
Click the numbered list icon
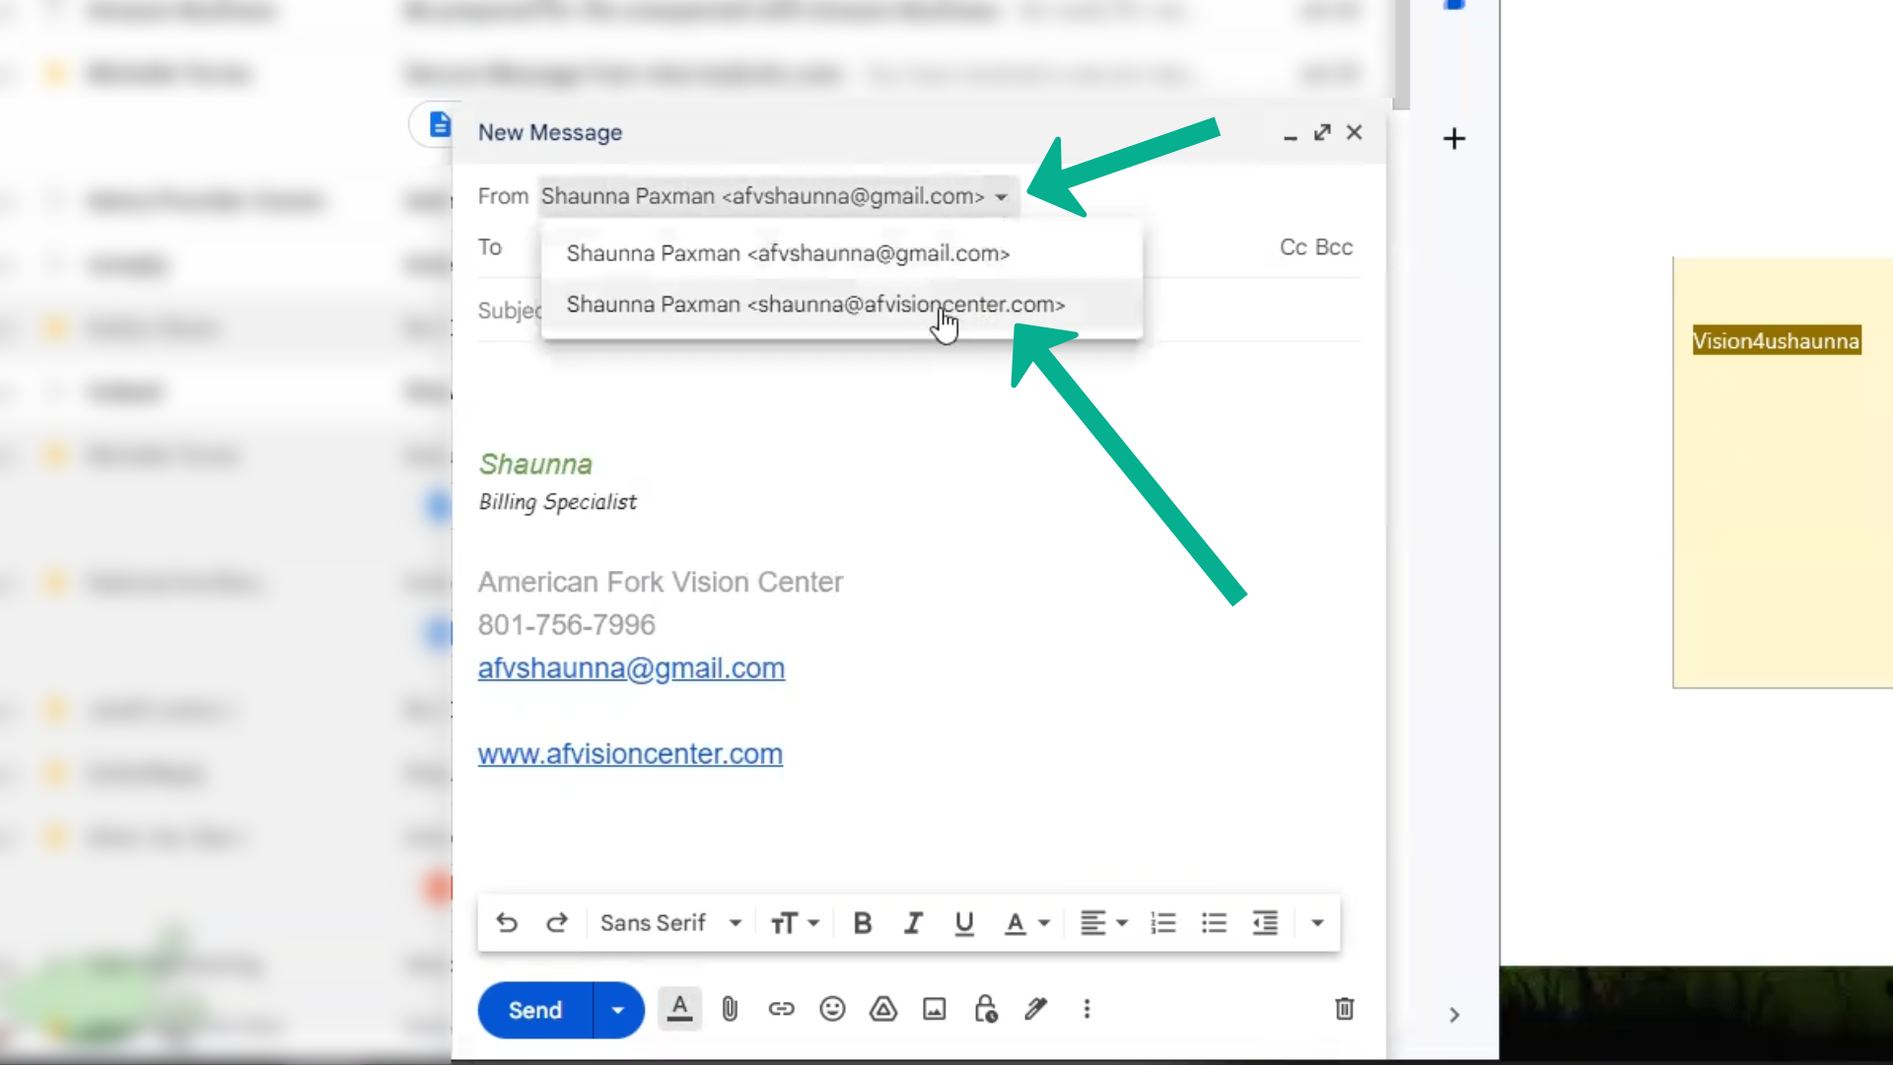pos(1163,923)
